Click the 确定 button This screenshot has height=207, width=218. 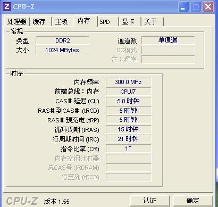(x=193, y=201)
